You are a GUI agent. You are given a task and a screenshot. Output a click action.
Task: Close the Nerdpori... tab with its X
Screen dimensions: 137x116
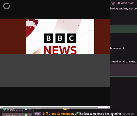(x=30, y=109)
